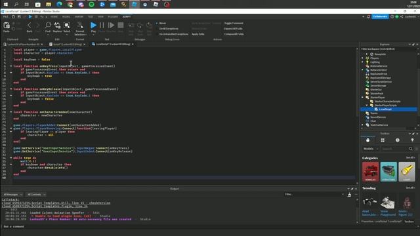This screenshot has width=420, height=236.
Task: Select ServerScriptService in Explorer
Action: (x=381, y=82)
